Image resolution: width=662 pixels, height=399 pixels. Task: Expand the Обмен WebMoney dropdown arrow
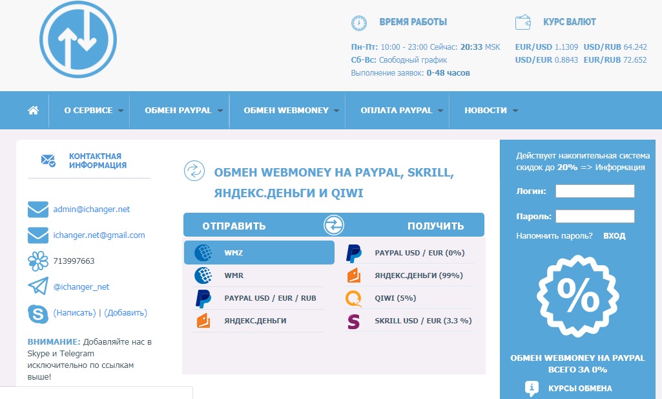coord(336,111)
